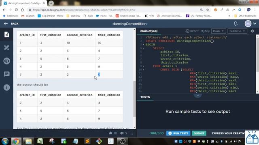Click the browser address bar
The width and height of the screenshot is (259, 145).
(114, 10)
